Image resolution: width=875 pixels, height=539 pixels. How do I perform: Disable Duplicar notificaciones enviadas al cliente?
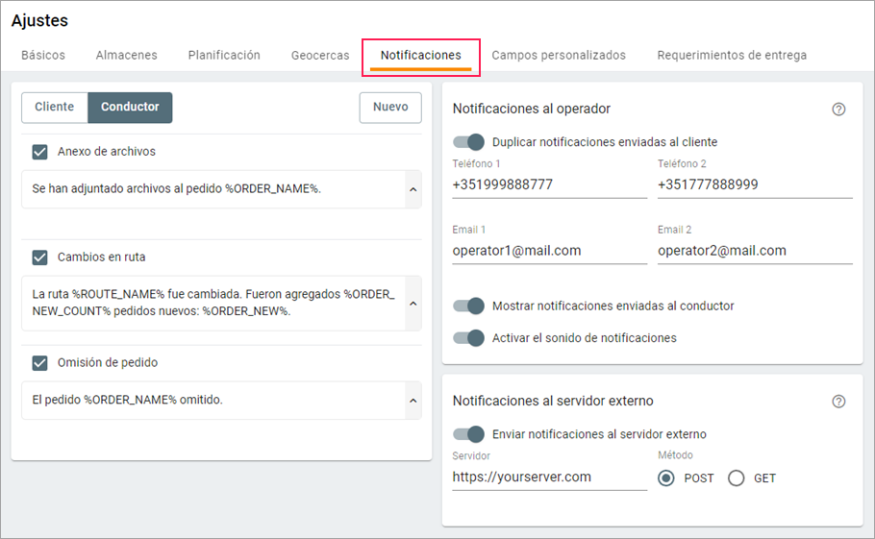(x=468, y=142)
